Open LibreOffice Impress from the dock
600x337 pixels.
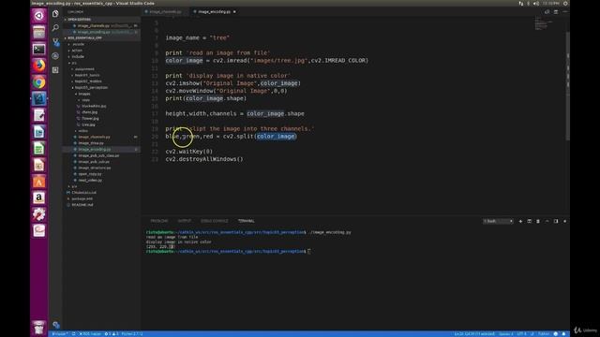tap(38, 165)
